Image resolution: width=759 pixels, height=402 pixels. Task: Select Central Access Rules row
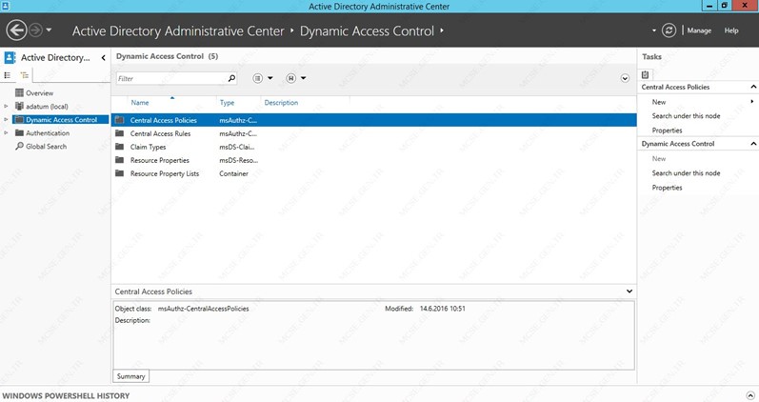point(373,133)
